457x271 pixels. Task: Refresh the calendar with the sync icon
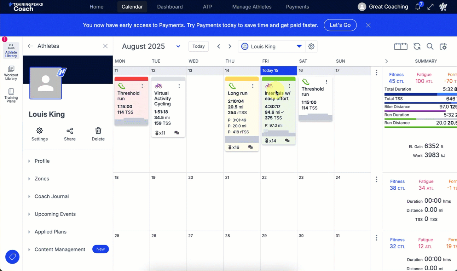[x=417, y=46]
